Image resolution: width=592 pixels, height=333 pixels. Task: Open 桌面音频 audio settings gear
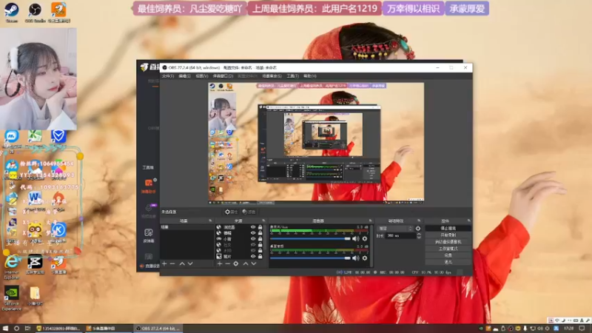click(365, 258)
